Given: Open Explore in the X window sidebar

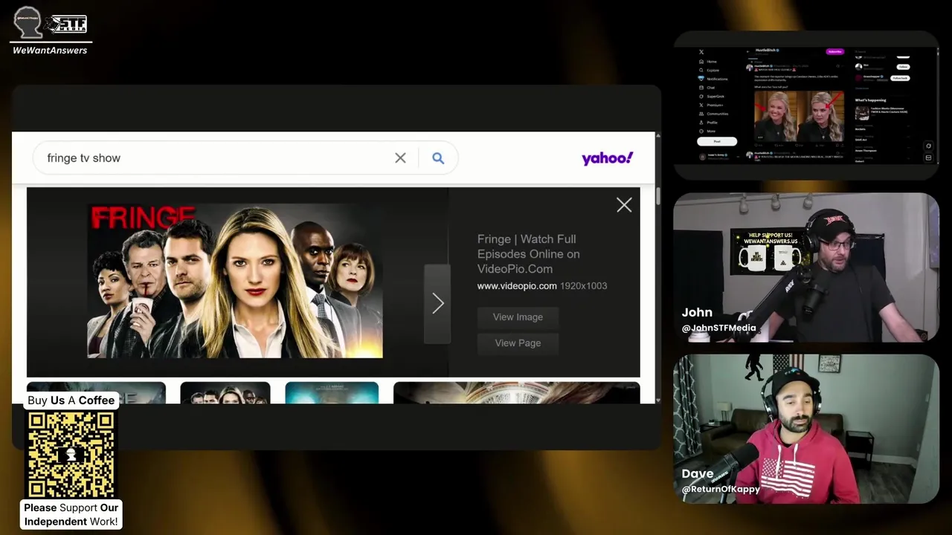Looking at the screenshot, I should pos(709,71).
